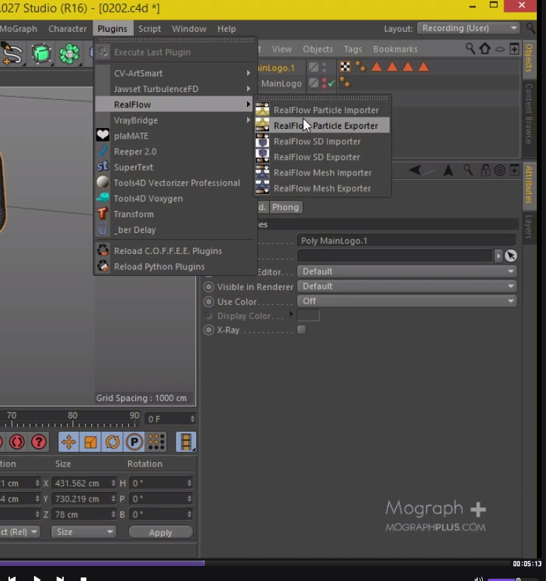Expand the CV-ArtSmart submenu

click(x=176, y=73)
